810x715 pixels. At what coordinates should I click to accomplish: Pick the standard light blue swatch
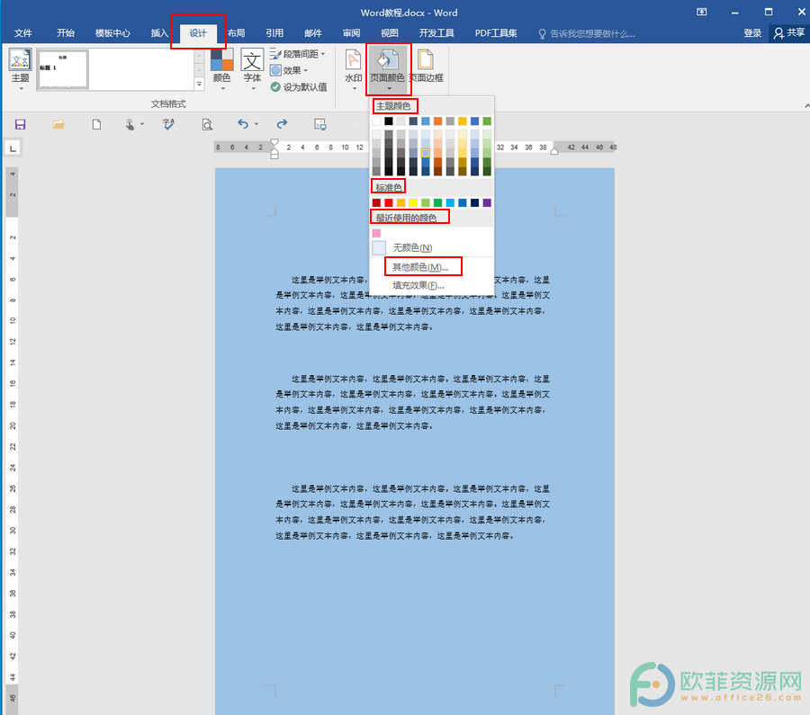(450, 203)
